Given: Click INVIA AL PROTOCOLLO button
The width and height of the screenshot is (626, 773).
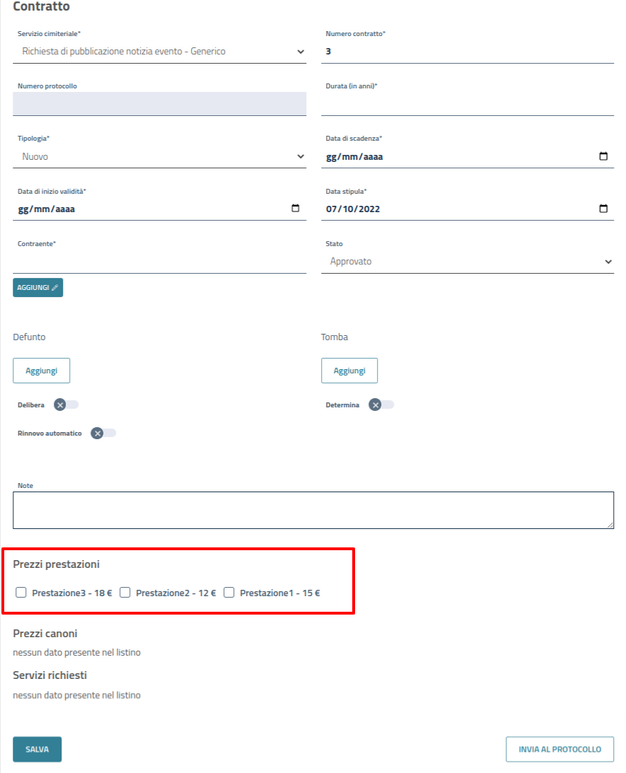Looking at the screenshot, I should pos(560,750).
